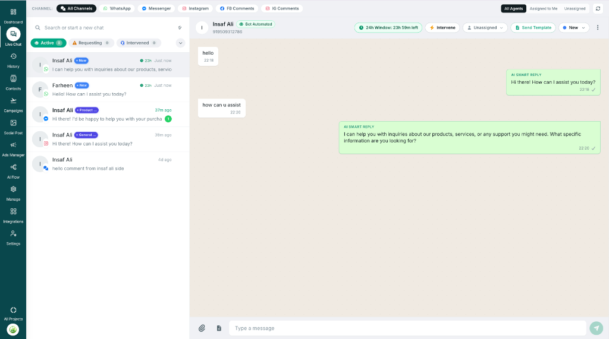Filter by the FB Comments channel
This screenshot has height=339, width=609.
[x=237, y=8]
